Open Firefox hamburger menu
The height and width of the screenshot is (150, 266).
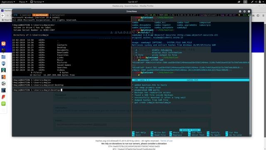263,15
